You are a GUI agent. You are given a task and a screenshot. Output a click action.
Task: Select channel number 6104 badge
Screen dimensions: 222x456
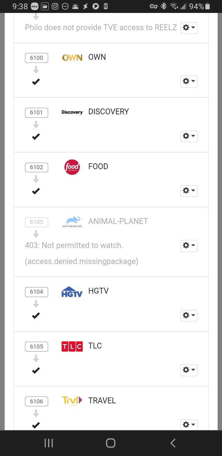click(x=36, y=292)
